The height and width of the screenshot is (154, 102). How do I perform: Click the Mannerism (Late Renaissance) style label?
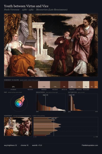(x=52, y=10)
